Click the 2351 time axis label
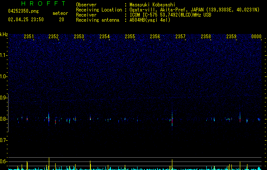Screen dimensions: 267x170 pos(29,36)
